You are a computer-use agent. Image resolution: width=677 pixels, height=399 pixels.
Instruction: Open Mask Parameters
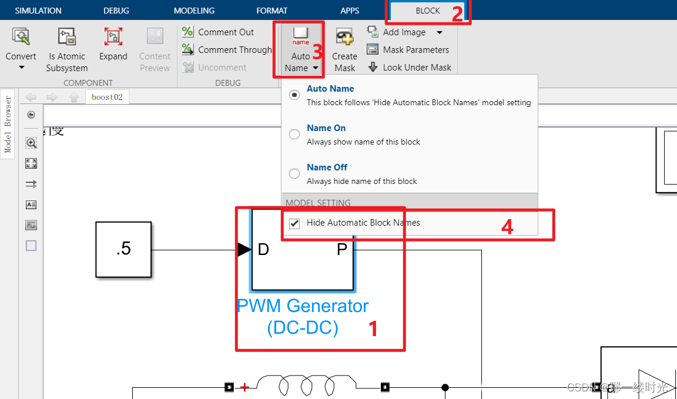(x=408, y=50)
